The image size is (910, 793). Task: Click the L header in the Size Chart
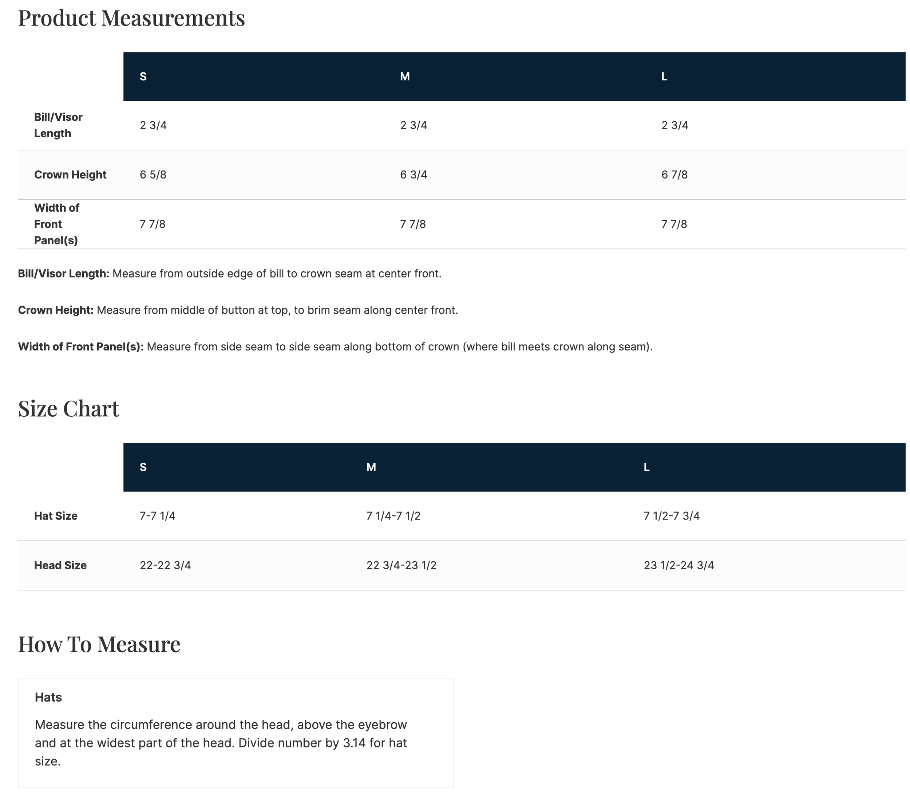click(646, 467)
